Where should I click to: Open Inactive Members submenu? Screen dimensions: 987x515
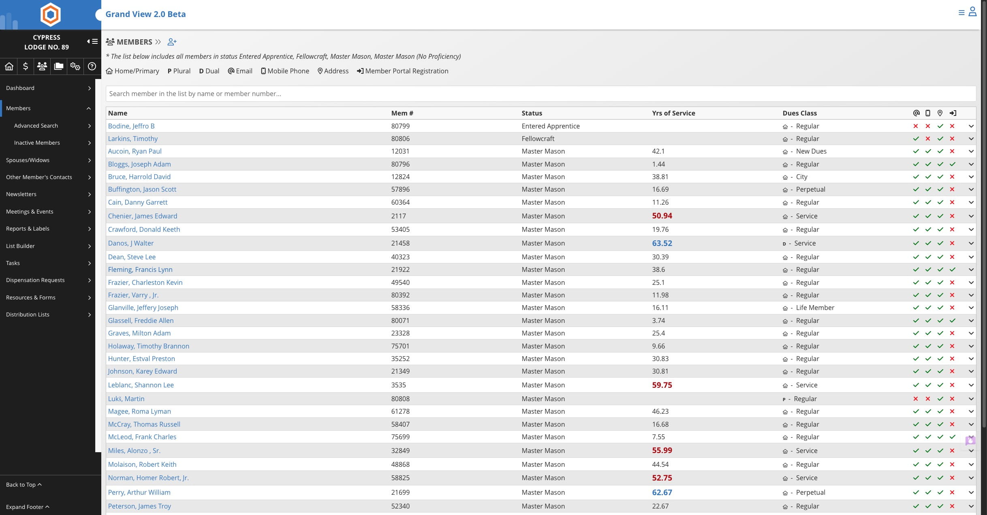point(48,143)
